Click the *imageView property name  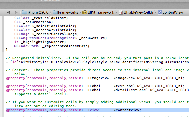tap(124, 78)
